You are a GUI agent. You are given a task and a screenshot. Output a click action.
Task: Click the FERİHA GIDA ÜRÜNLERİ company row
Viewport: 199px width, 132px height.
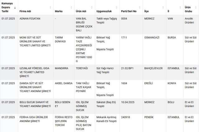(34, 119)
